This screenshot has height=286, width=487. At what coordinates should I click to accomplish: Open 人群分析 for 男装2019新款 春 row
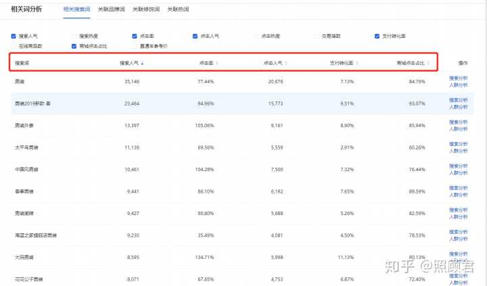point(458,107)
